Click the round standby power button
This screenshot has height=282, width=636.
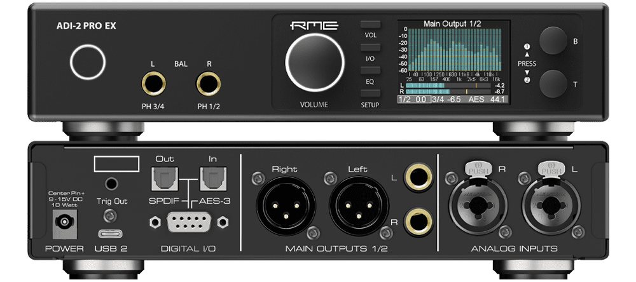click(x=88, y=62)
